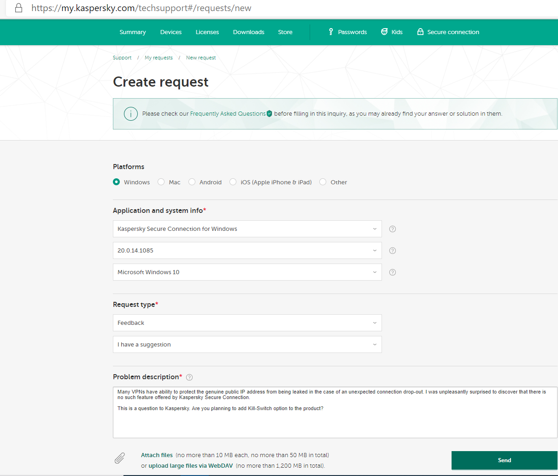Click the padlock icon in address bar
This screenshot has width=558, height=476.
click(19, 8)
